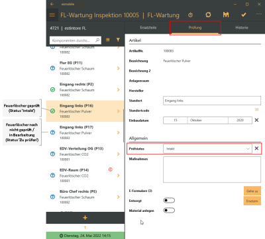The width and height of the screenshot is (265, 239).
Task: Add component with the plus icon
Action: [85, 218]
